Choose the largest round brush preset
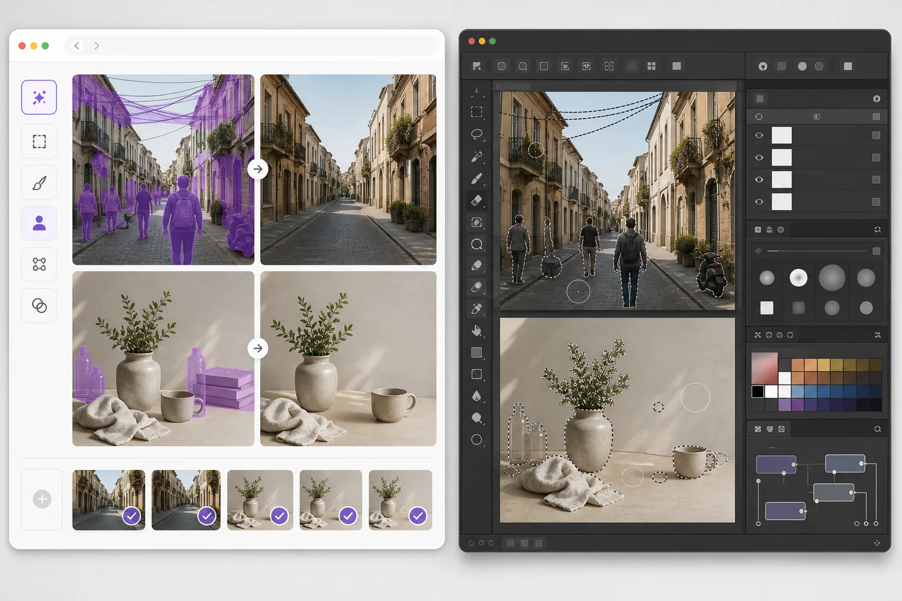902x601 pixels. coord(832,278)
